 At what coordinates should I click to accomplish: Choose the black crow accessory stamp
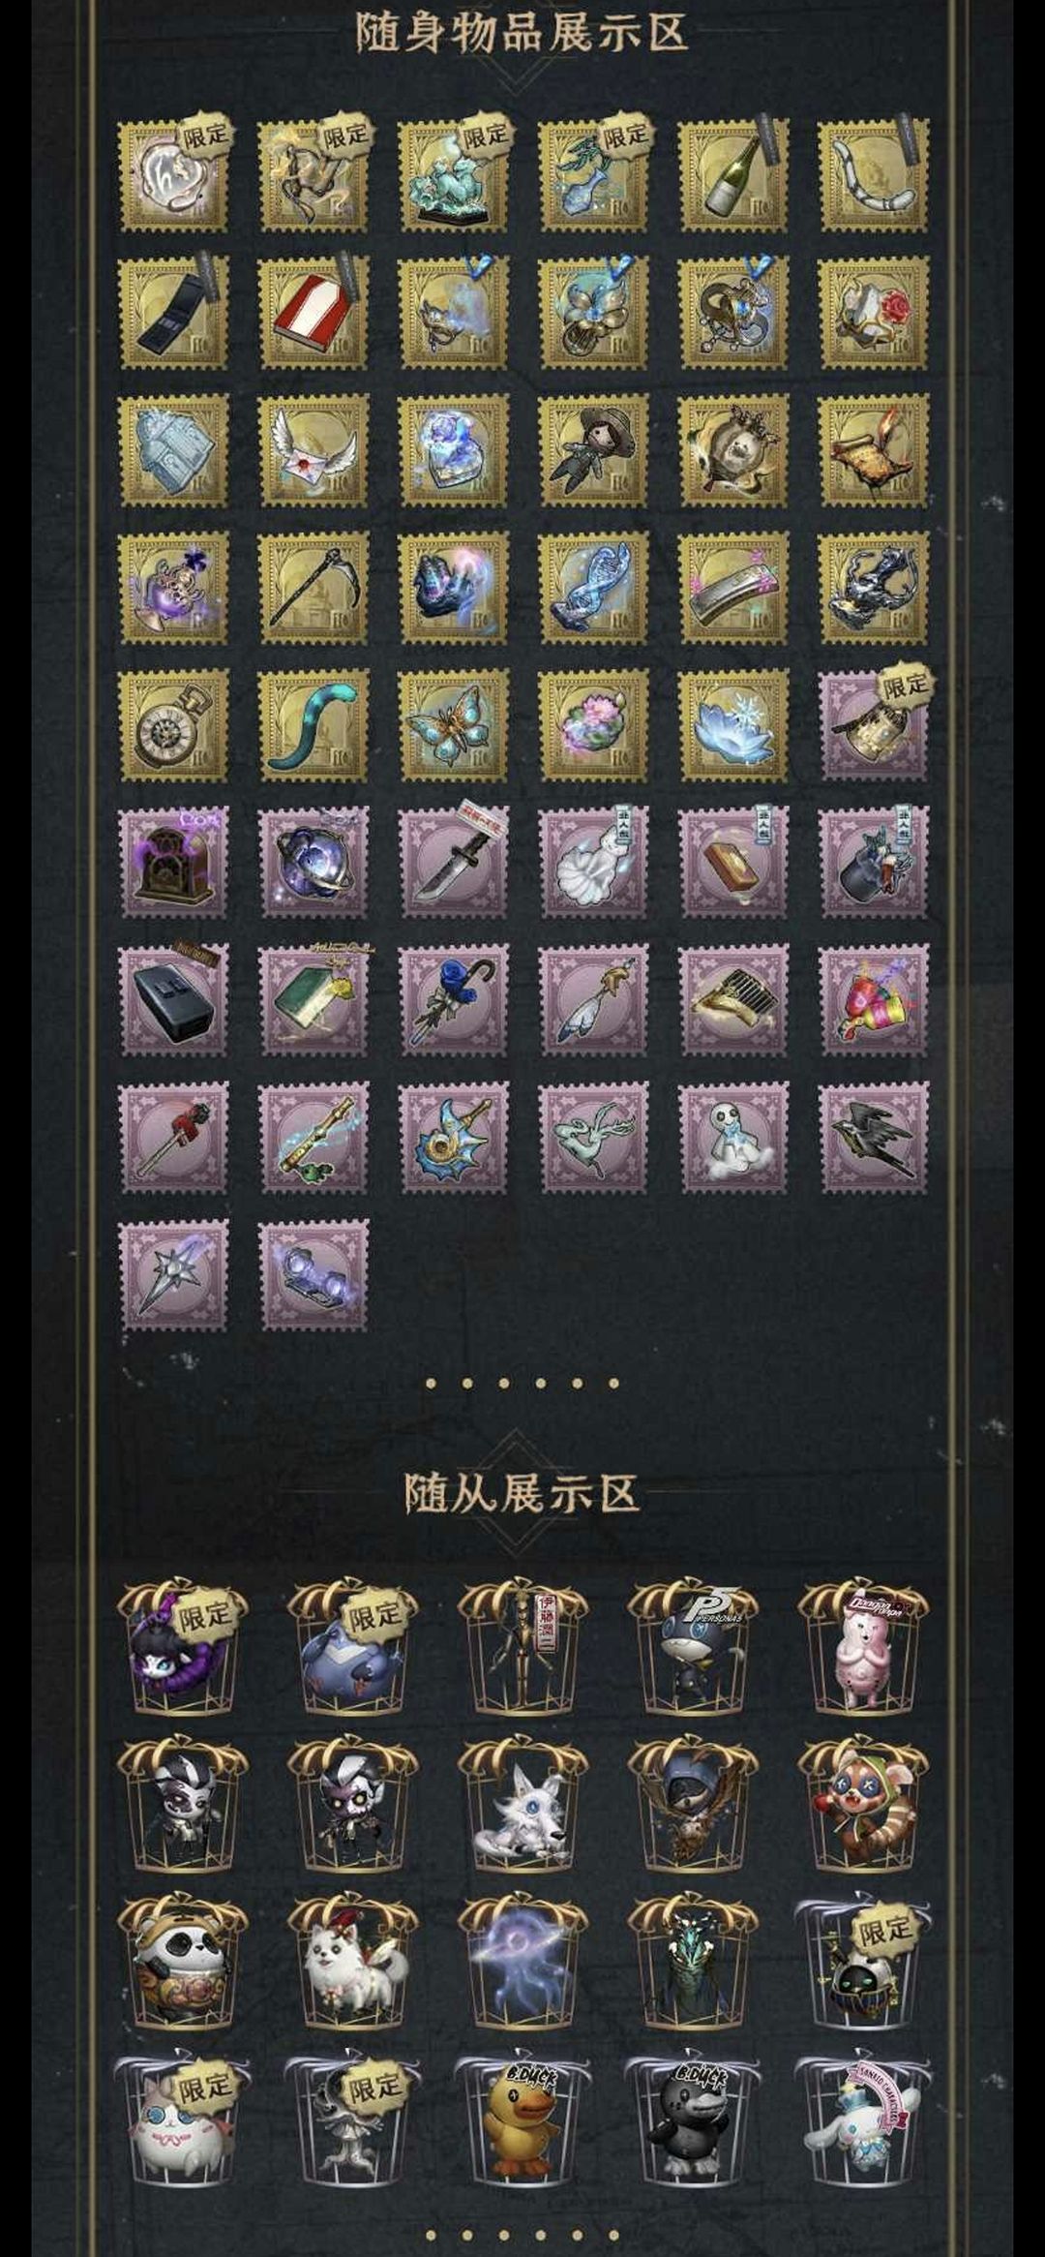click(x=874, y=1138)
